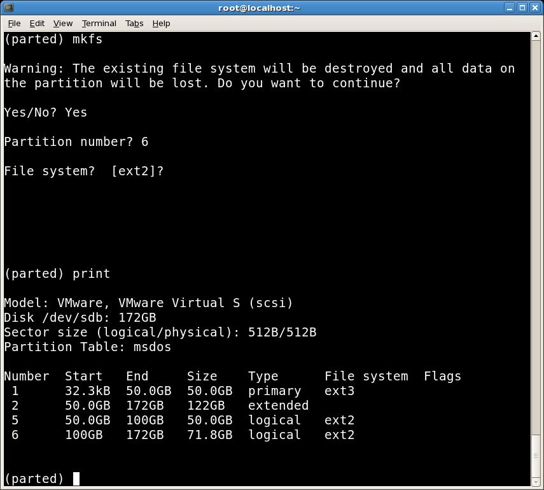The width and height of the screenshot is (544, 490).
Task: Click the print command text
Action: tap(91, 273)
